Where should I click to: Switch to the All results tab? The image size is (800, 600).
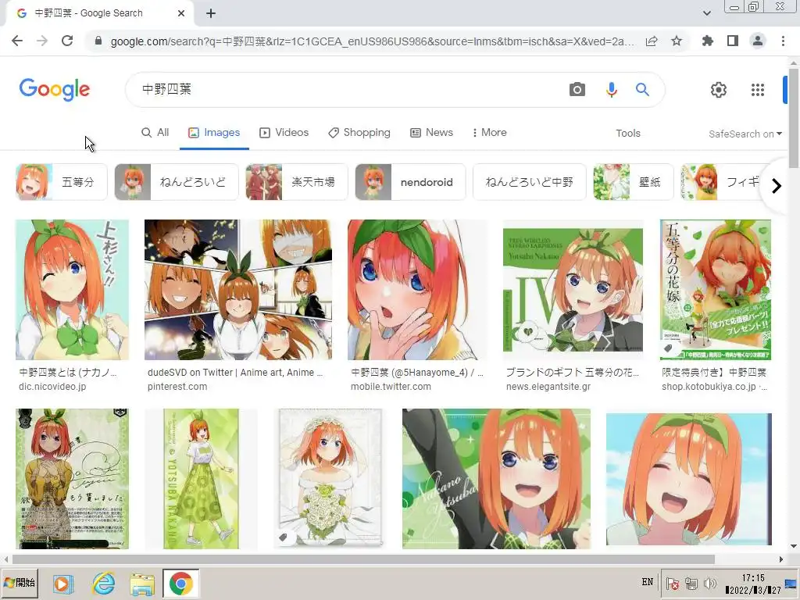click(155, 133)
